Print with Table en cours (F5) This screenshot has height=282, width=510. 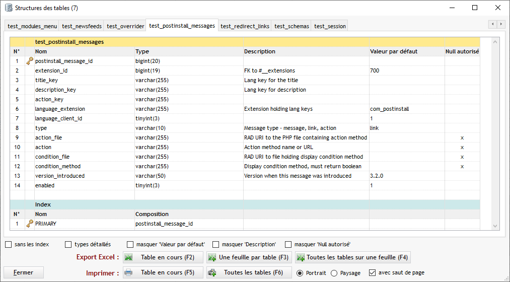163,272
